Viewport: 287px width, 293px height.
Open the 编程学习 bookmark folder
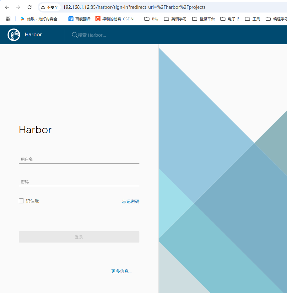pos(276,19)
